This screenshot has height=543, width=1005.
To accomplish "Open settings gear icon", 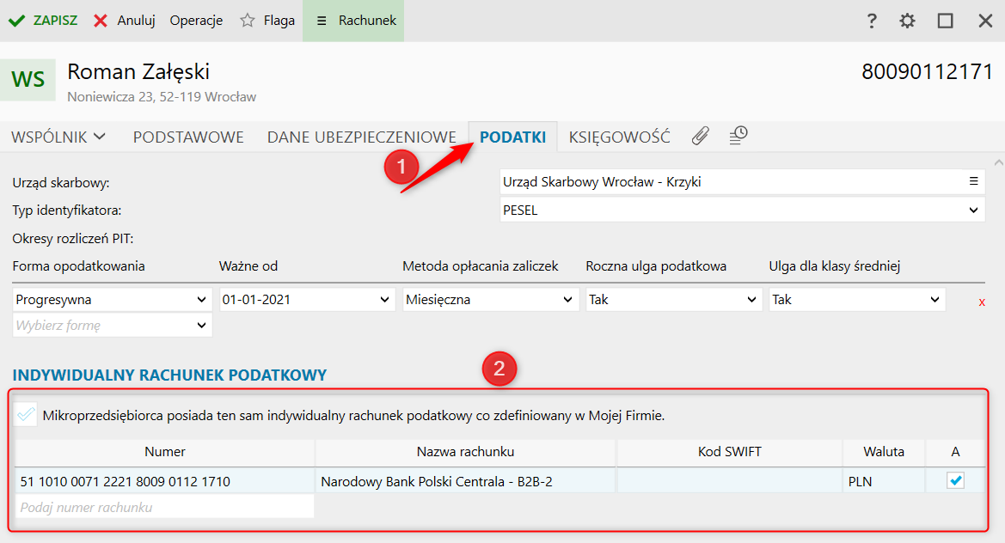I will (x=907, y=21).
